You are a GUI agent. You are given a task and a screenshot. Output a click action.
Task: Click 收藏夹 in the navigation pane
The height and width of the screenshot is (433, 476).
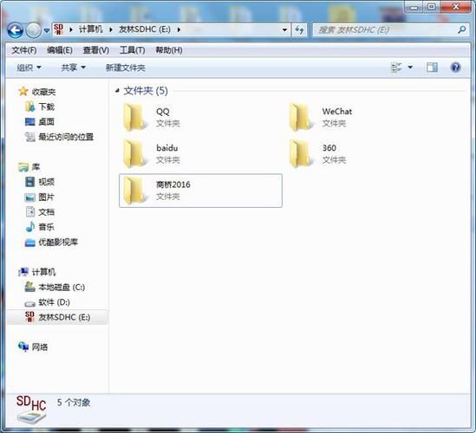pos(43,92)
